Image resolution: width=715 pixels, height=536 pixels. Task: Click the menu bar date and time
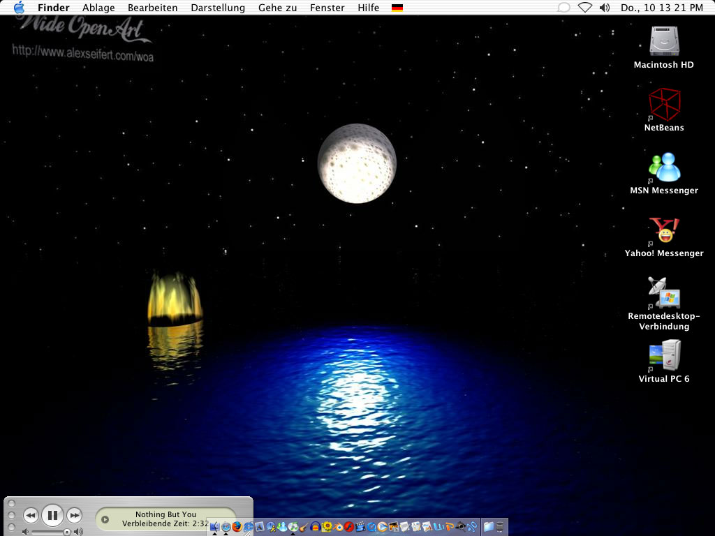(x=662, y=8)
